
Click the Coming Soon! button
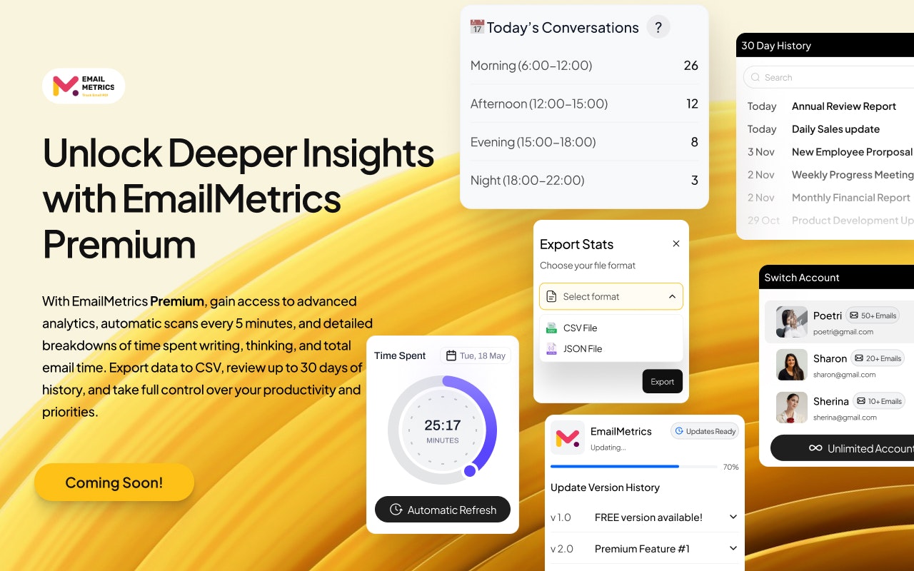[x=114, y=482]
